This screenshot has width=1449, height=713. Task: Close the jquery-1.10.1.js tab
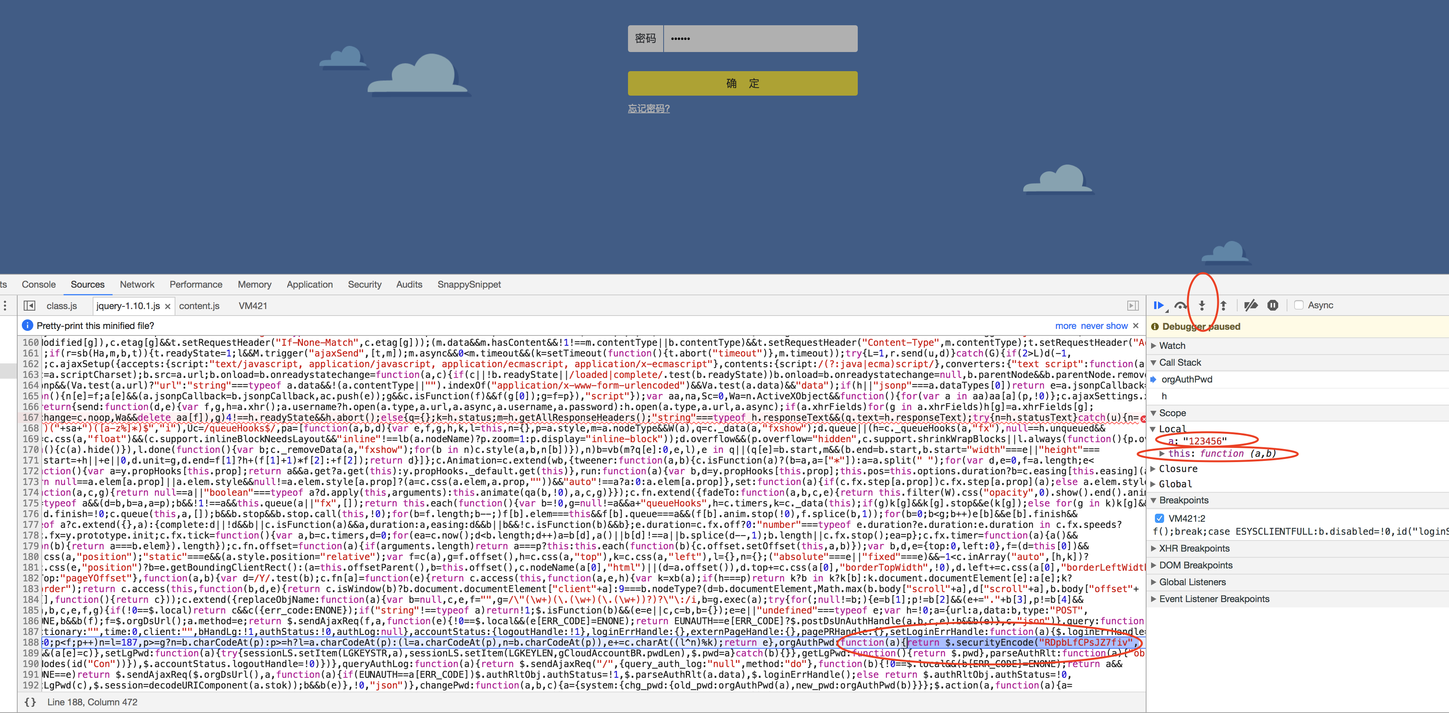pos(168,306)
